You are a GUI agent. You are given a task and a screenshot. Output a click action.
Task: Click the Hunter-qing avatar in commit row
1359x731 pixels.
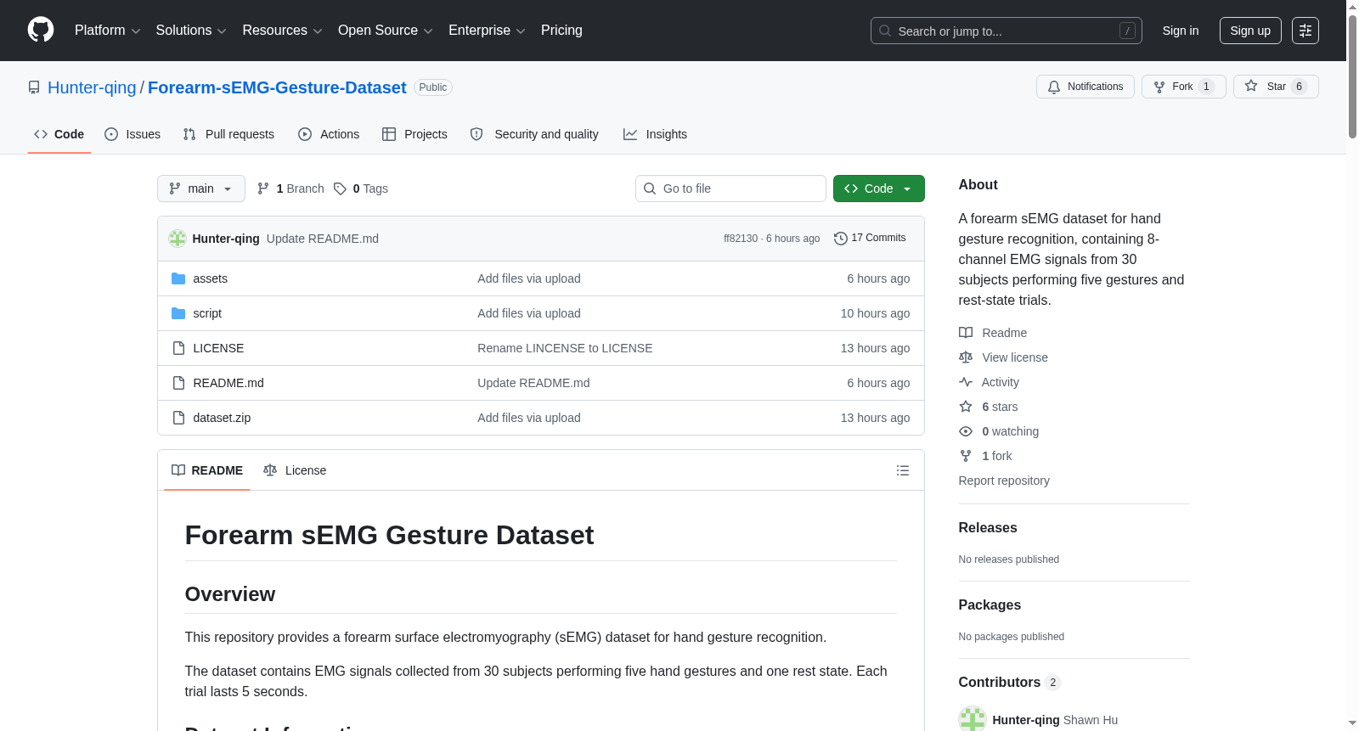[178, 239]
